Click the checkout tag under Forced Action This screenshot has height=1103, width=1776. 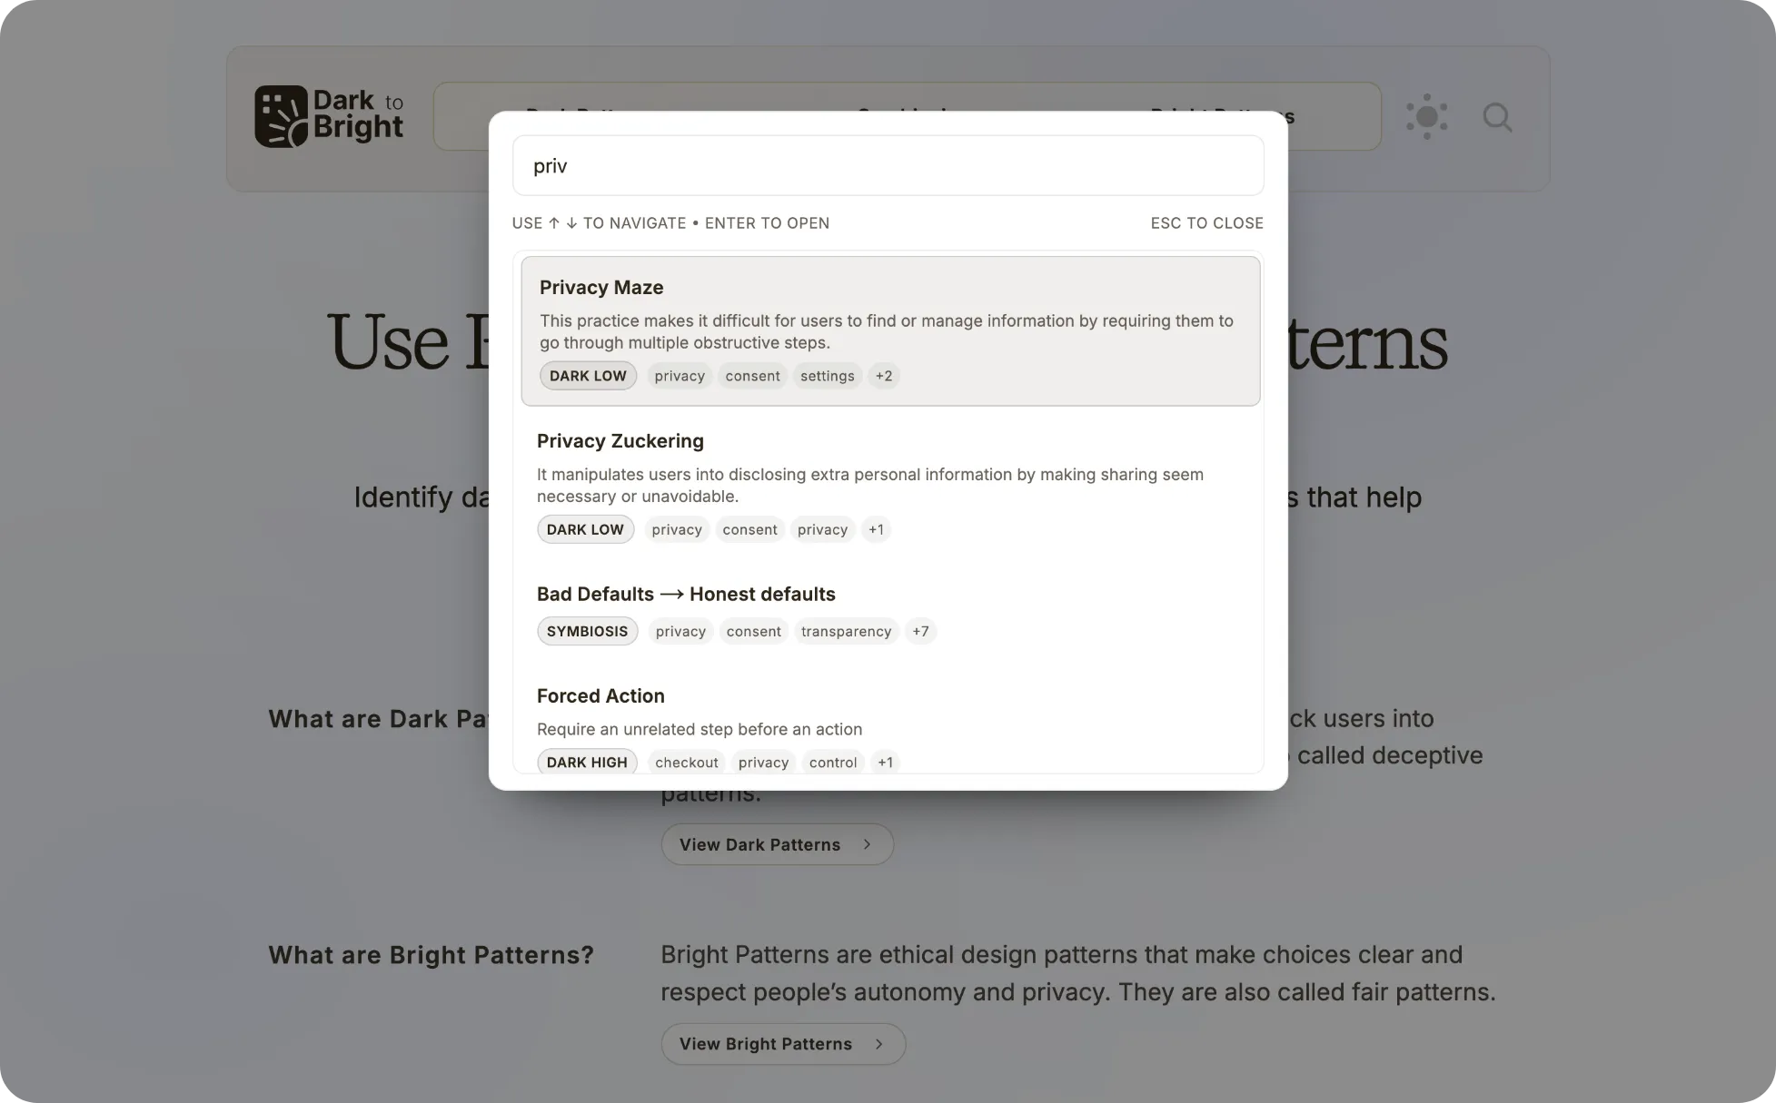(686, 762)
